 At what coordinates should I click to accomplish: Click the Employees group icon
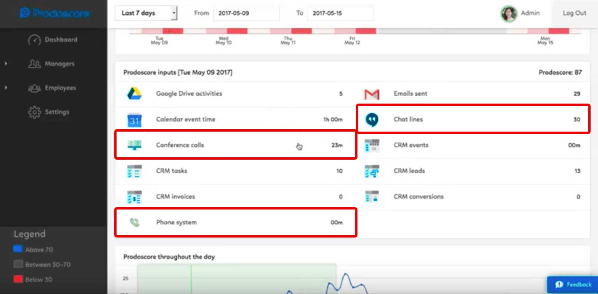pyautogui.click(x=34, y=88)
